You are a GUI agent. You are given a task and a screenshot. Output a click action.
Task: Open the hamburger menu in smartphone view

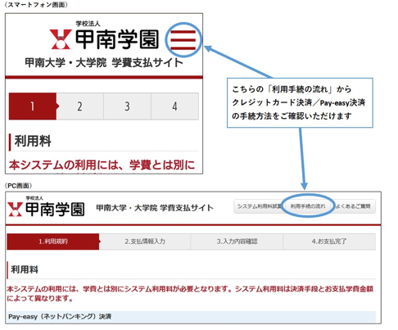(183, 40)
